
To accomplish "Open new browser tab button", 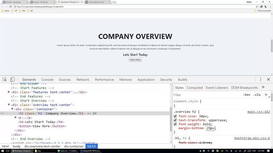I will pyautogui.click(x=114, y=2).
